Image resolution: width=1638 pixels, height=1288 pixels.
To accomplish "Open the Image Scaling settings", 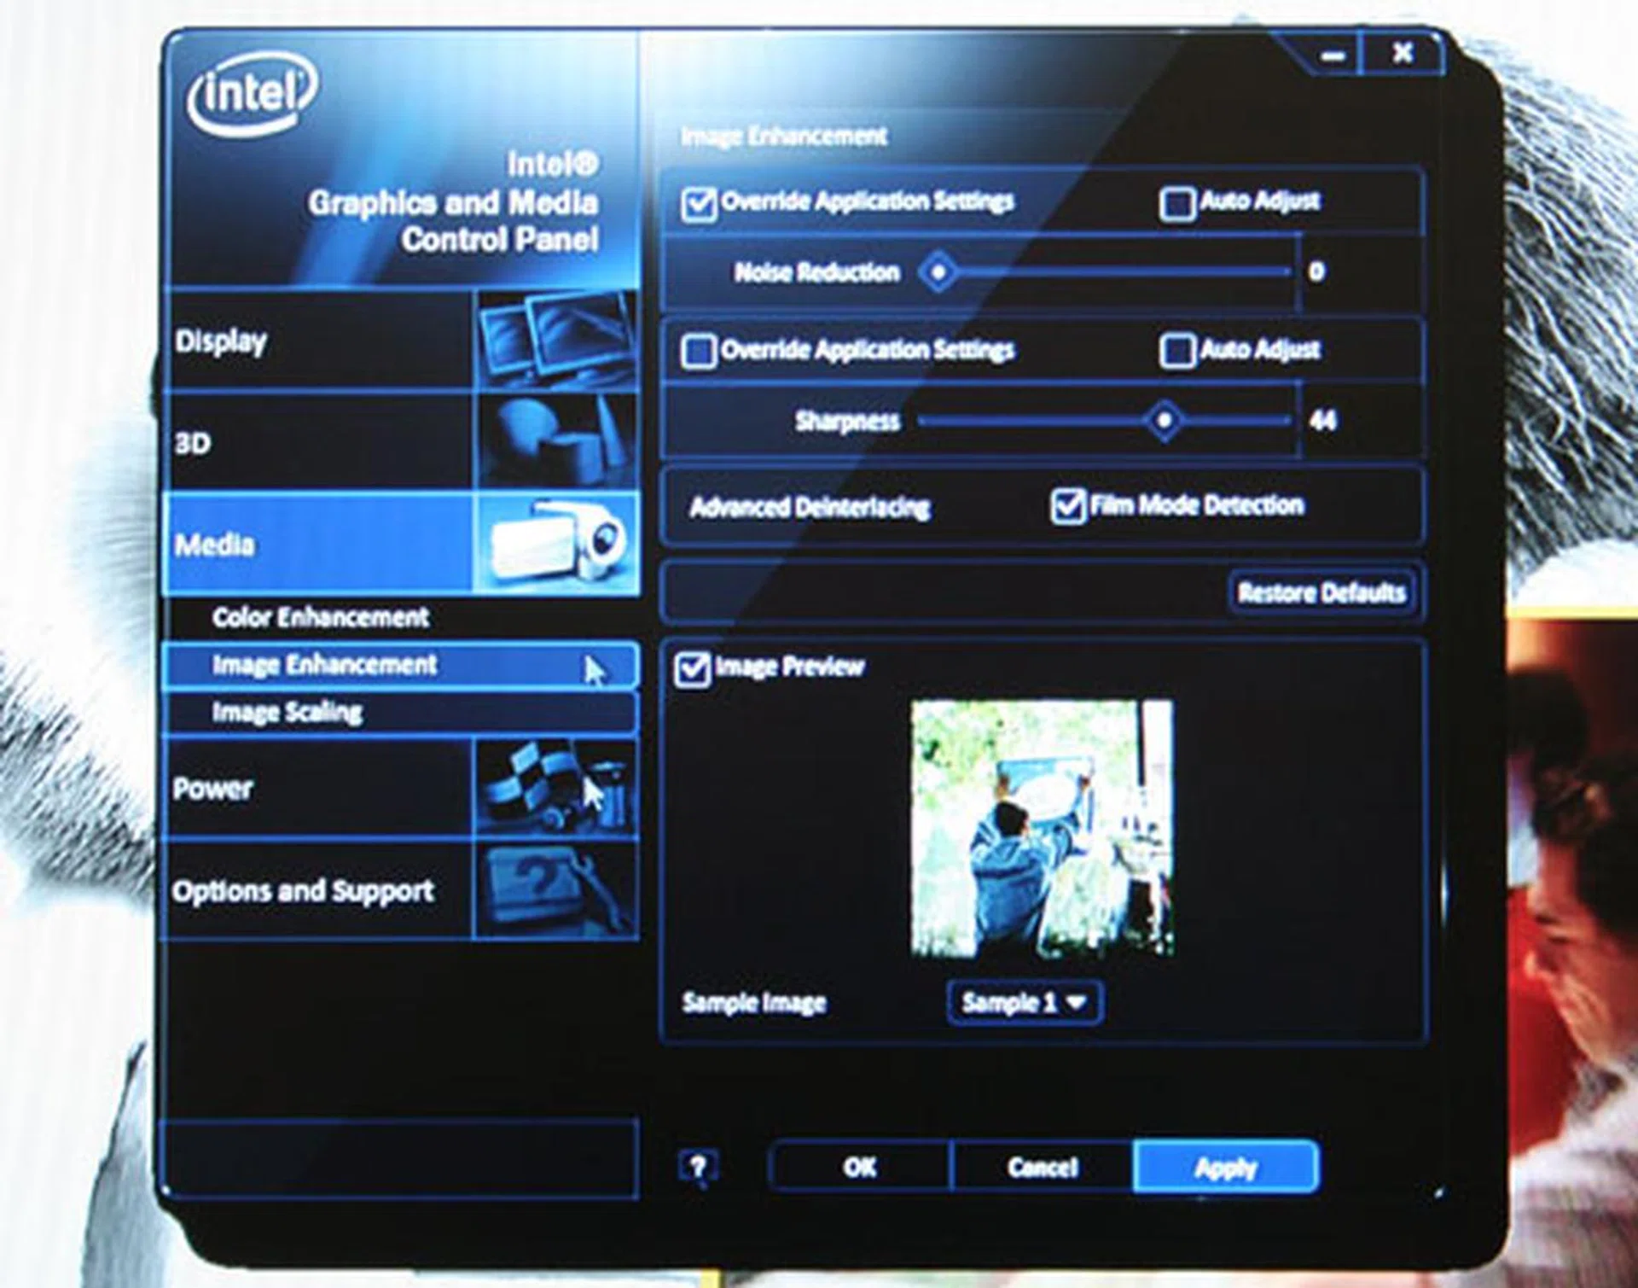I will pos(288,711).
